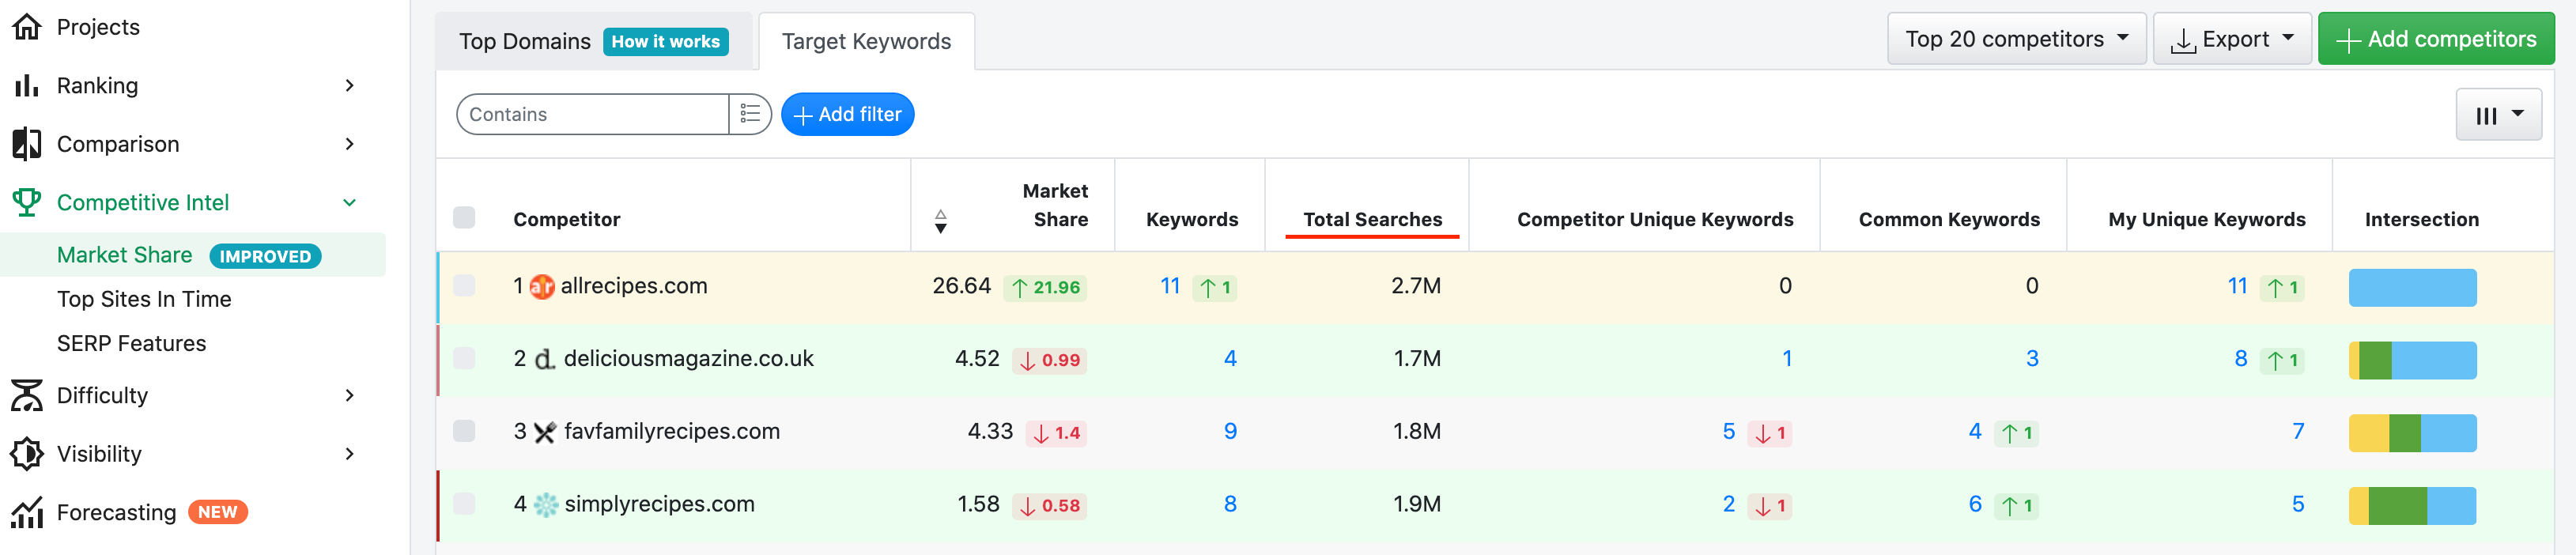Click the Ranking bar chart icon
This screenshot has height=555, width=2576.
[x=27, y=86]
